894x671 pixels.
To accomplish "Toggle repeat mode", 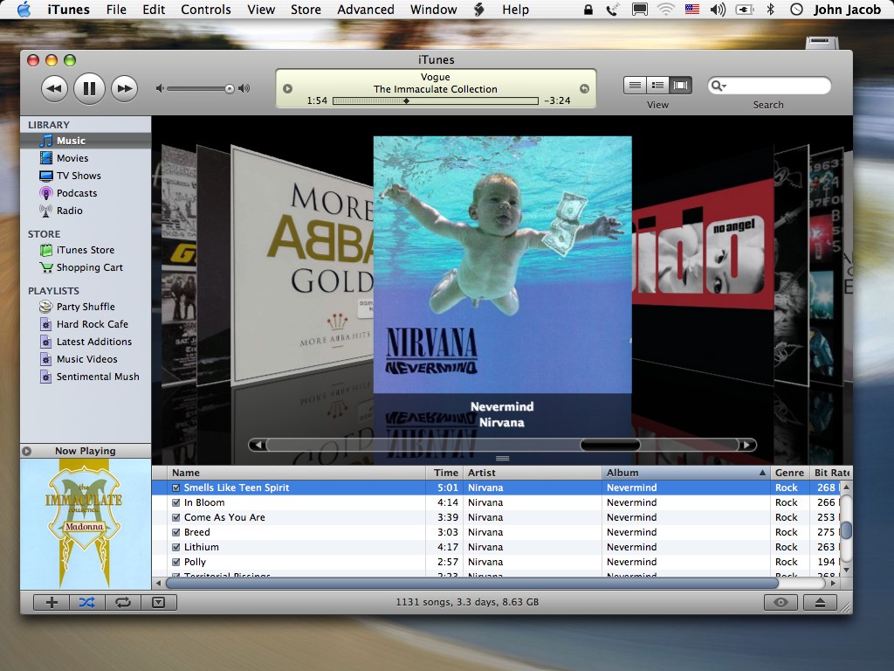I will click(122, 603).
